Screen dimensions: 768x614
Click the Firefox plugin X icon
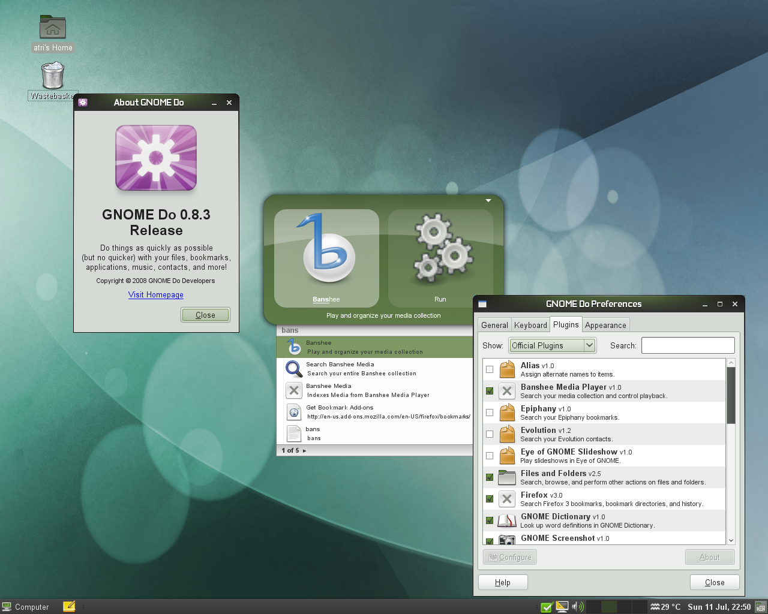click(x=508, y=499)
